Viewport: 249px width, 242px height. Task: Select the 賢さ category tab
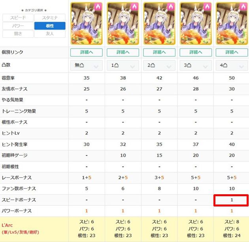point(18,34)
